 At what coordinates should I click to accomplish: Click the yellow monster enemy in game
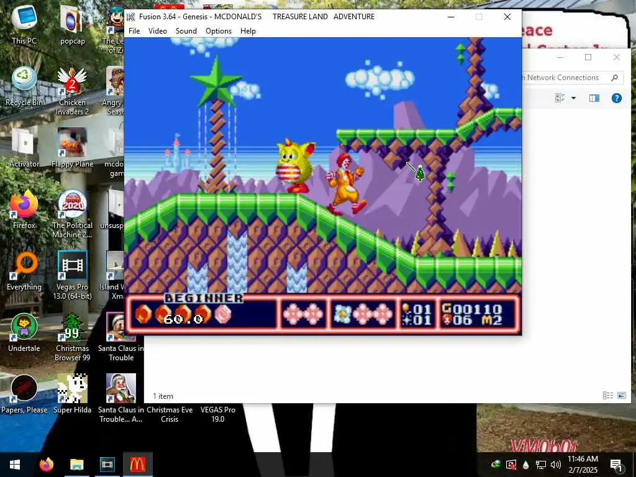coord(295,166)
